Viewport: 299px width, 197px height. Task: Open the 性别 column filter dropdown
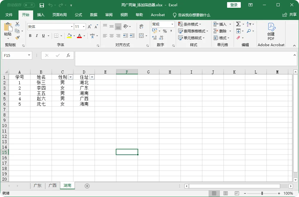point(70,77)
